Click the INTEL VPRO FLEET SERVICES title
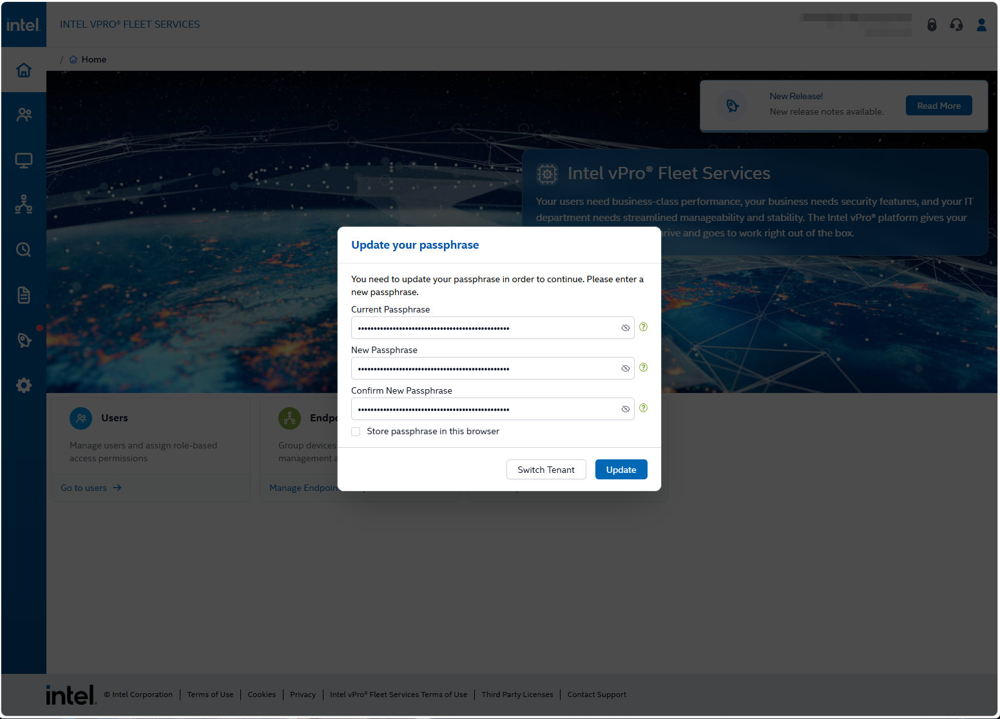This screenshot has width=1000, height=719. [x=130, y=24]
